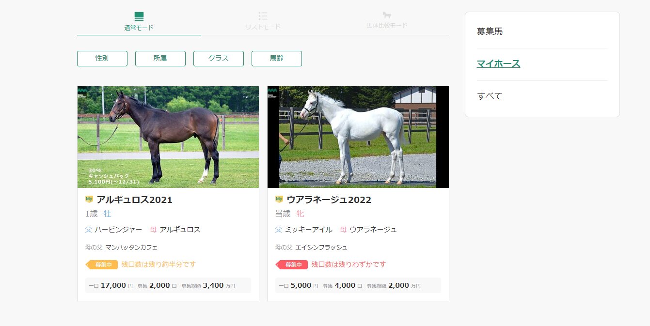
Task: Click the 通常モード card-view icon
Action: pos(139,16)
